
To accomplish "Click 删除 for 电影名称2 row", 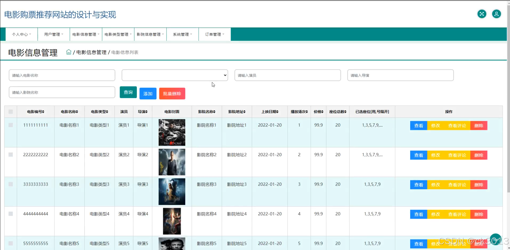I will pyautogui.click(x=479, y=155).
